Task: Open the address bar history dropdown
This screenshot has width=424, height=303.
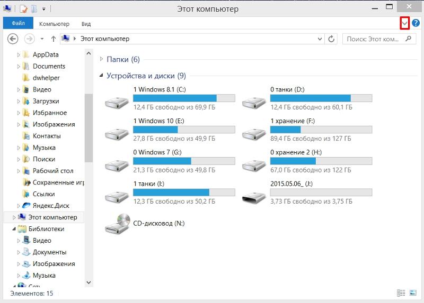Action: [x=320, y=39]
